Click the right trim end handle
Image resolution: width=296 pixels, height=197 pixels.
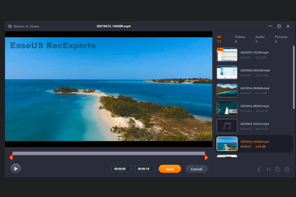206,157
